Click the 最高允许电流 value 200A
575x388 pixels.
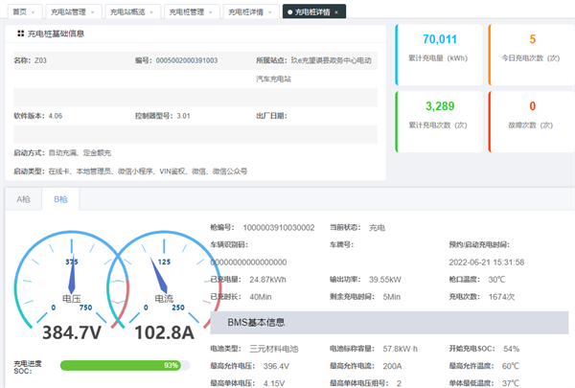[x=392, y=366]
